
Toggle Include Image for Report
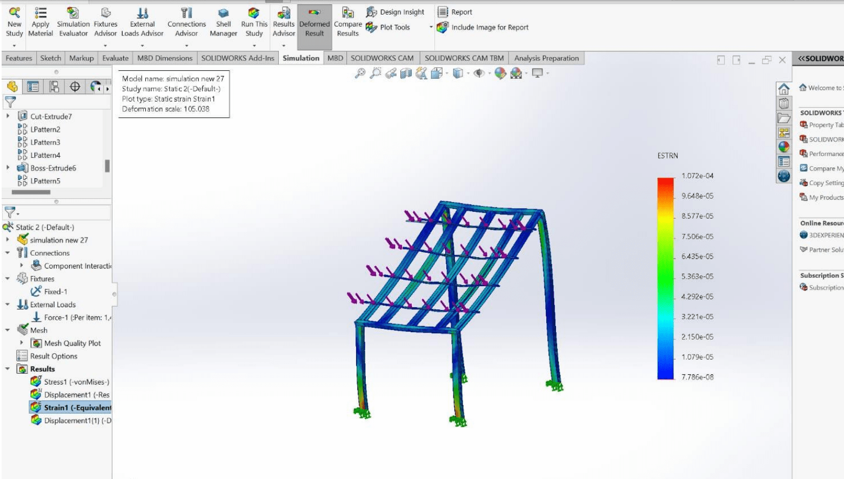pyautogui.click(x=484, y=28)
